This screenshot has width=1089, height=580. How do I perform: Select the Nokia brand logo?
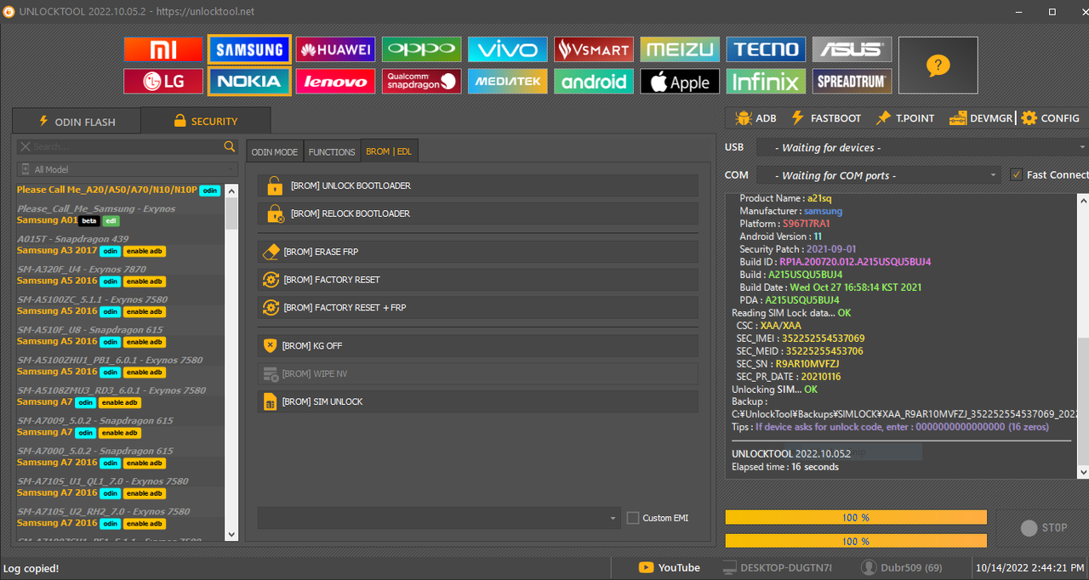[249, 82]
